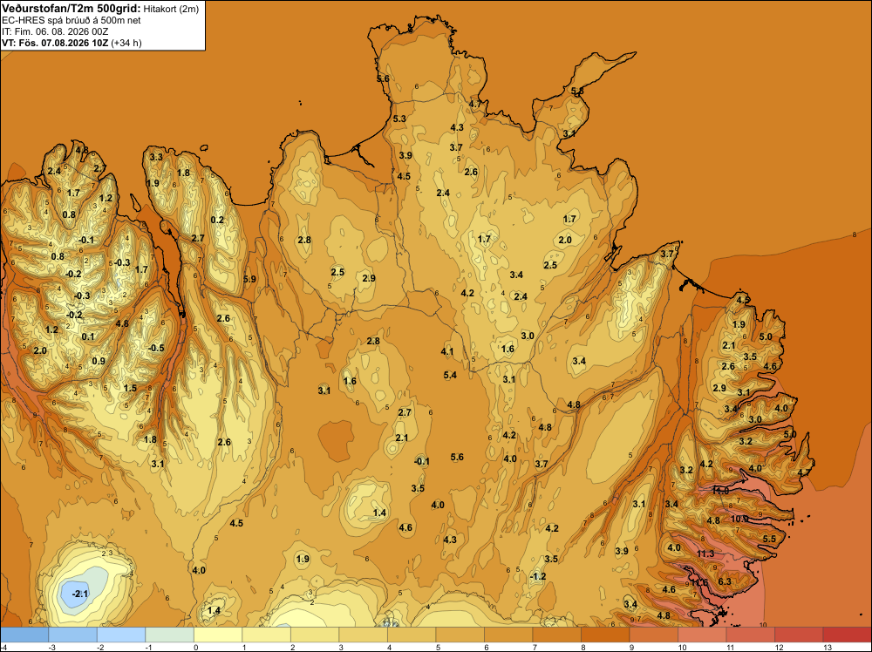Select the dark red legend swatch above 13
The height and width of the screenshot is (652, 872).
pos(847,635)
